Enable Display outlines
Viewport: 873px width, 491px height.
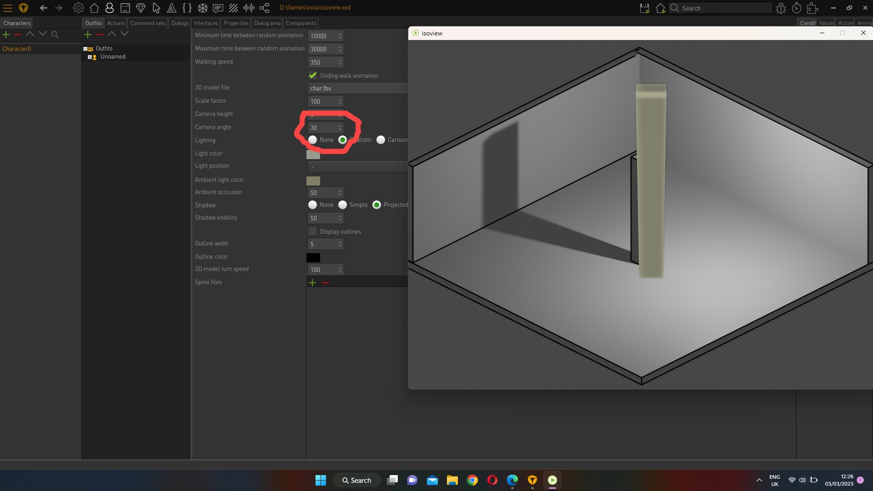(x=312, y=231)
